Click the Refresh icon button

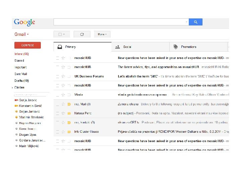pos(82,34)
